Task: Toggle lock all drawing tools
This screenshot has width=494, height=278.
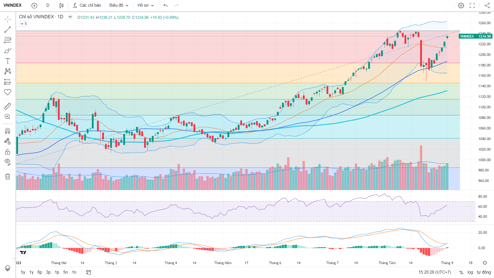Action: point(7,152)
